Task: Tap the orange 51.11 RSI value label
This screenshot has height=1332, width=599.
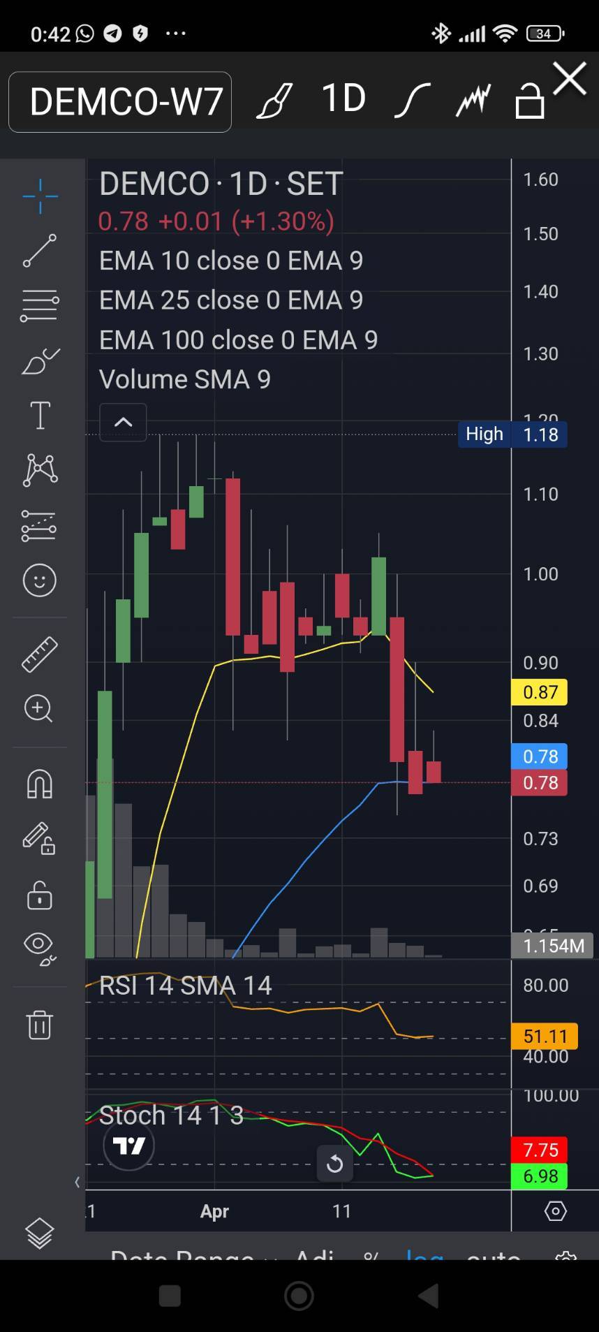Action: (x=545, y=1036)
